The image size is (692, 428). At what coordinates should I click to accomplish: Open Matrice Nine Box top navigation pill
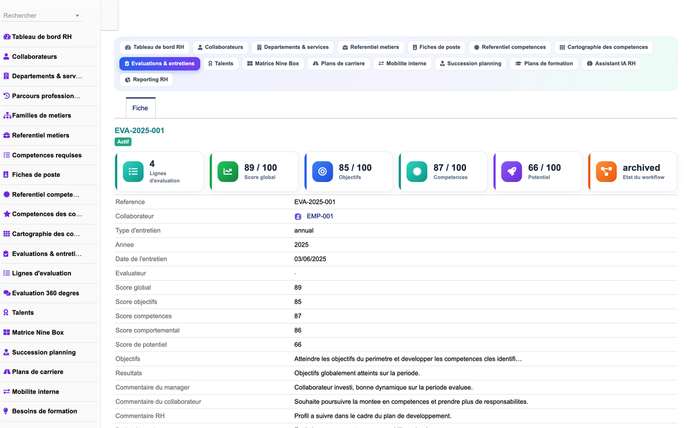pyautogui.click(x=273, y=63)
